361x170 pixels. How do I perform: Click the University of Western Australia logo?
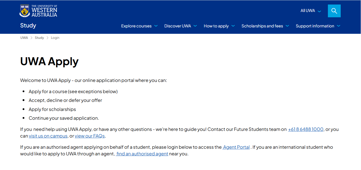(38, 11)
